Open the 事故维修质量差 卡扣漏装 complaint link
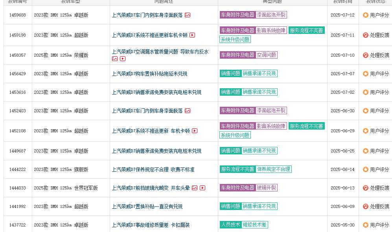392x232 pixels. point(151,225)
